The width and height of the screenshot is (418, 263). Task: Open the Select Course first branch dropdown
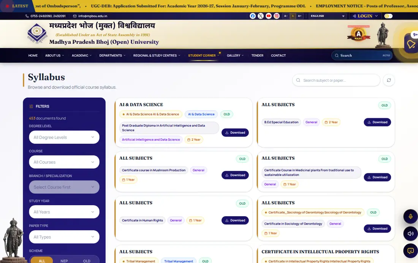coord(64,187)
